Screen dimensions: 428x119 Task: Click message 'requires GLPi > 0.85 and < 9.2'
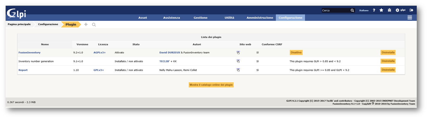315,61
